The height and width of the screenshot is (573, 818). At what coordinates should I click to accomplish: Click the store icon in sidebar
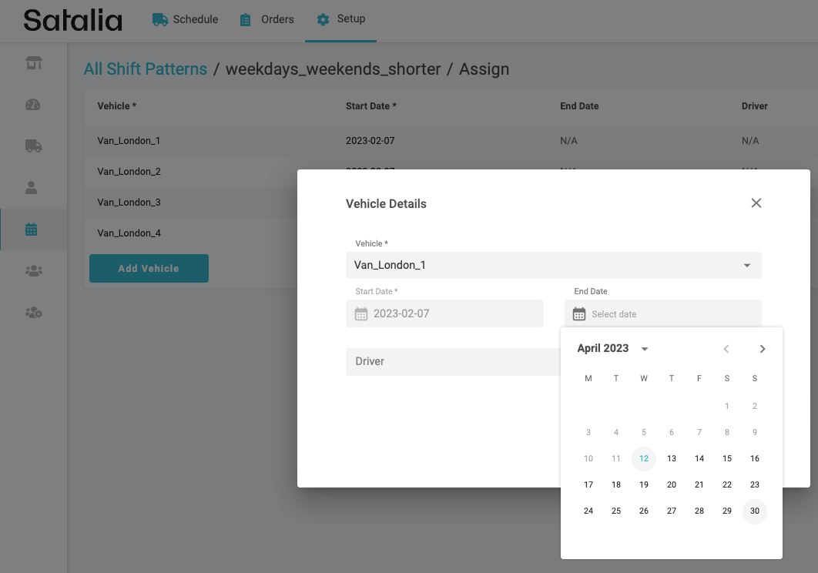33,63
